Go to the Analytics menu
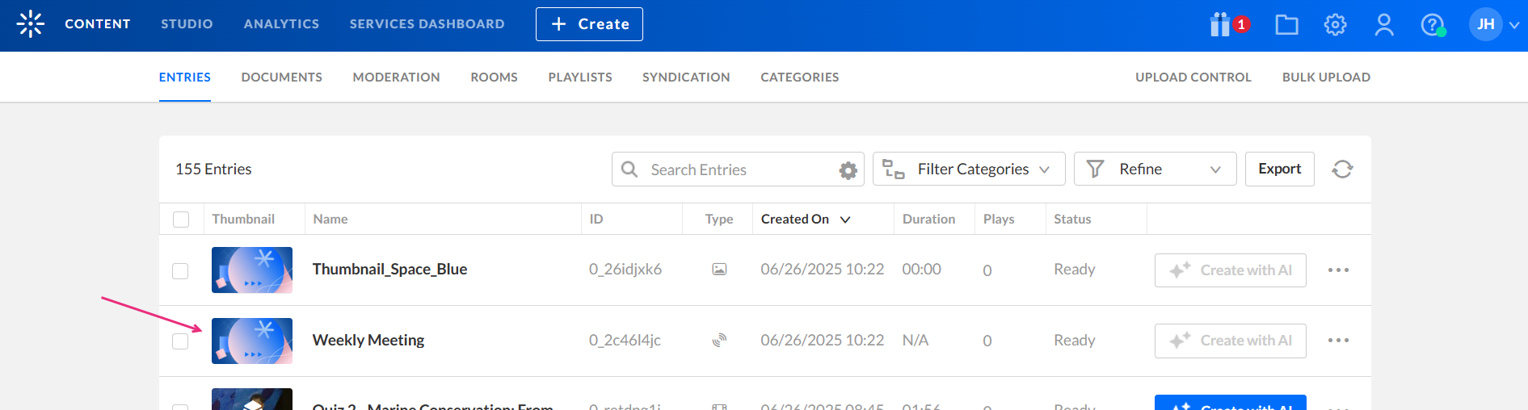This screenshot has height=410, width=1528. [281, 24]
